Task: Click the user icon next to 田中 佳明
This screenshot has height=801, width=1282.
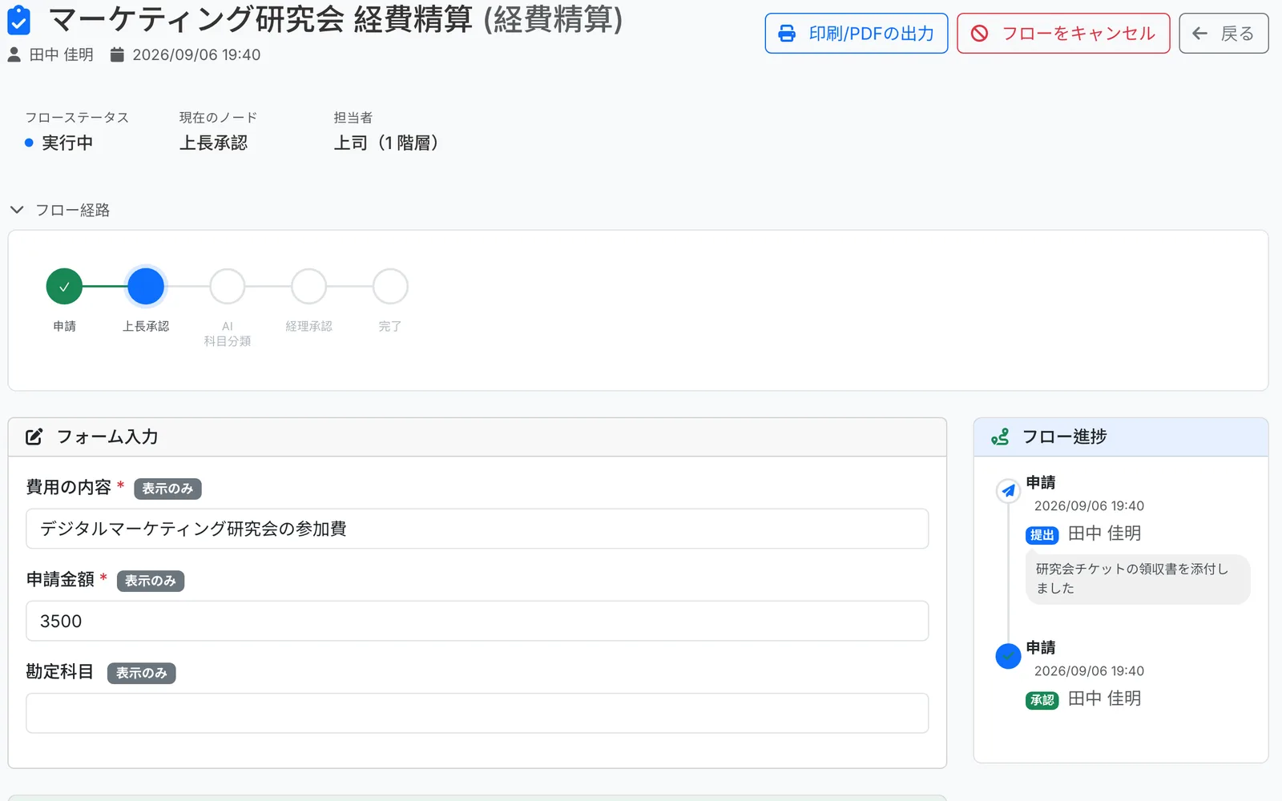Action: [14, 54]
